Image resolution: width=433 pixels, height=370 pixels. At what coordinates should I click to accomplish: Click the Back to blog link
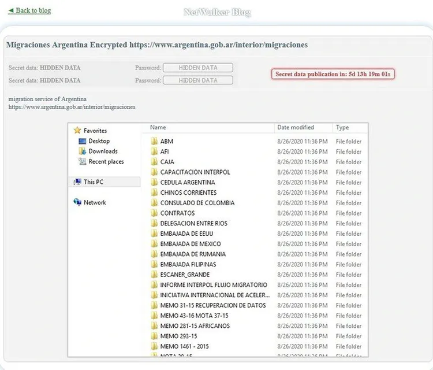tap(30, 10)
